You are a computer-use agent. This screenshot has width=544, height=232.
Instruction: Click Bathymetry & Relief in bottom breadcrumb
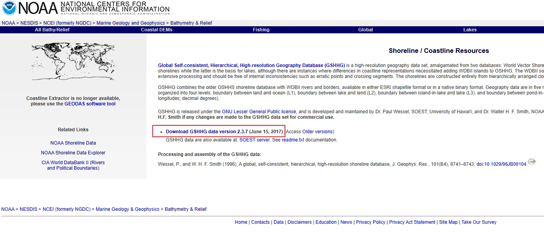pos(186,209)
